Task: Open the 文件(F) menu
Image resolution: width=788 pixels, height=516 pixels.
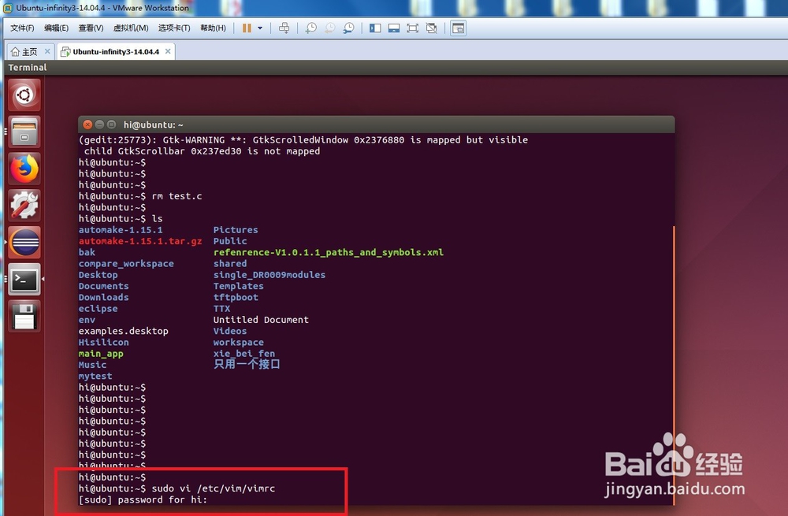Action: click(x=22, y=28)
